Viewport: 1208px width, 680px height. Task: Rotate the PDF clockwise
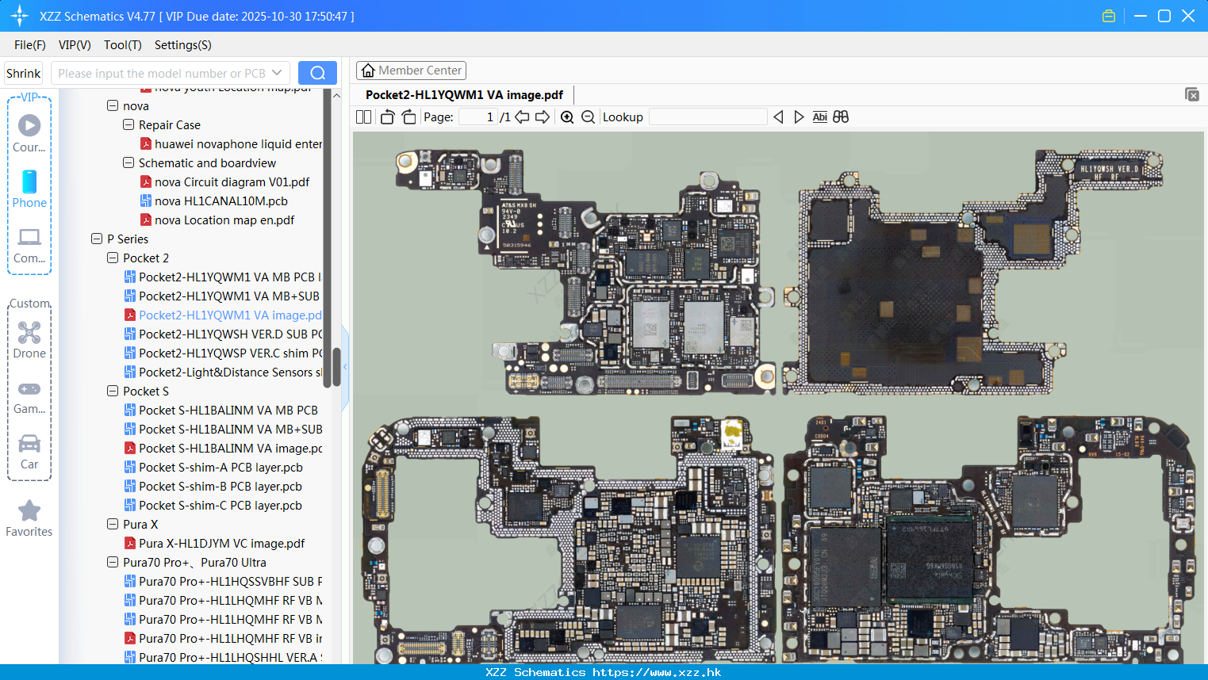click(x=408, y=117)
